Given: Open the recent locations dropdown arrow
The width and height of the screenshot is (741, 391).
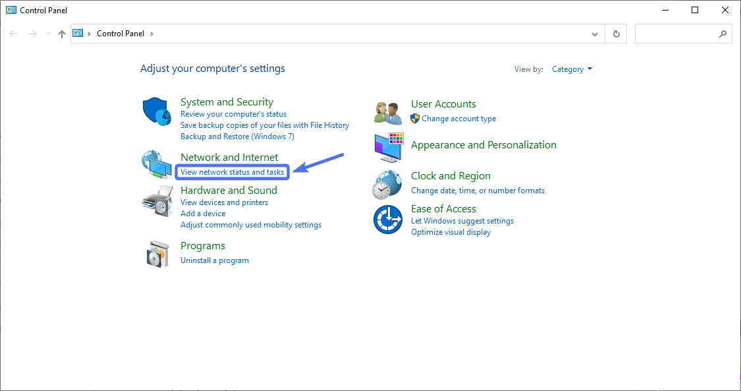Looking at the screenshot, I should pos(47,34).
